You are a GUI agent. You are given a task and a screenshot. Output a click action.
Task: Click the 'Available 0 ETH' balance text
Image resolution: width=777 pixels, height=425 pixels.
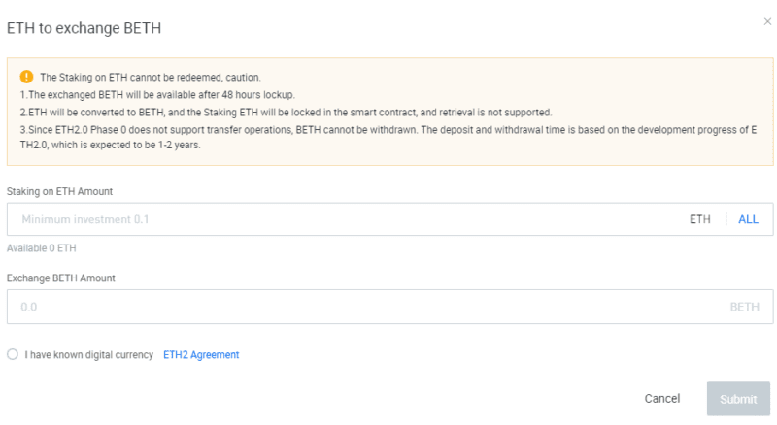42,248
